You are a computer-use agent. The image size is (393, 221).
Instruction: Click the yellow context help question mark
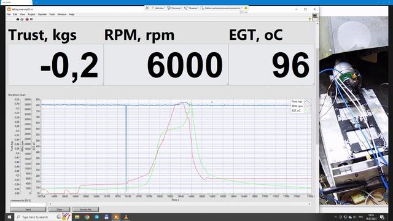[x=309, y=19]
